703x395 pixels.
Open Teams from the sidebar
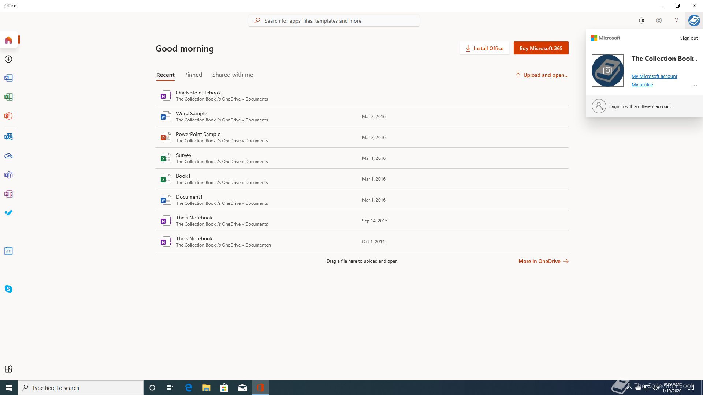[8, 175]
